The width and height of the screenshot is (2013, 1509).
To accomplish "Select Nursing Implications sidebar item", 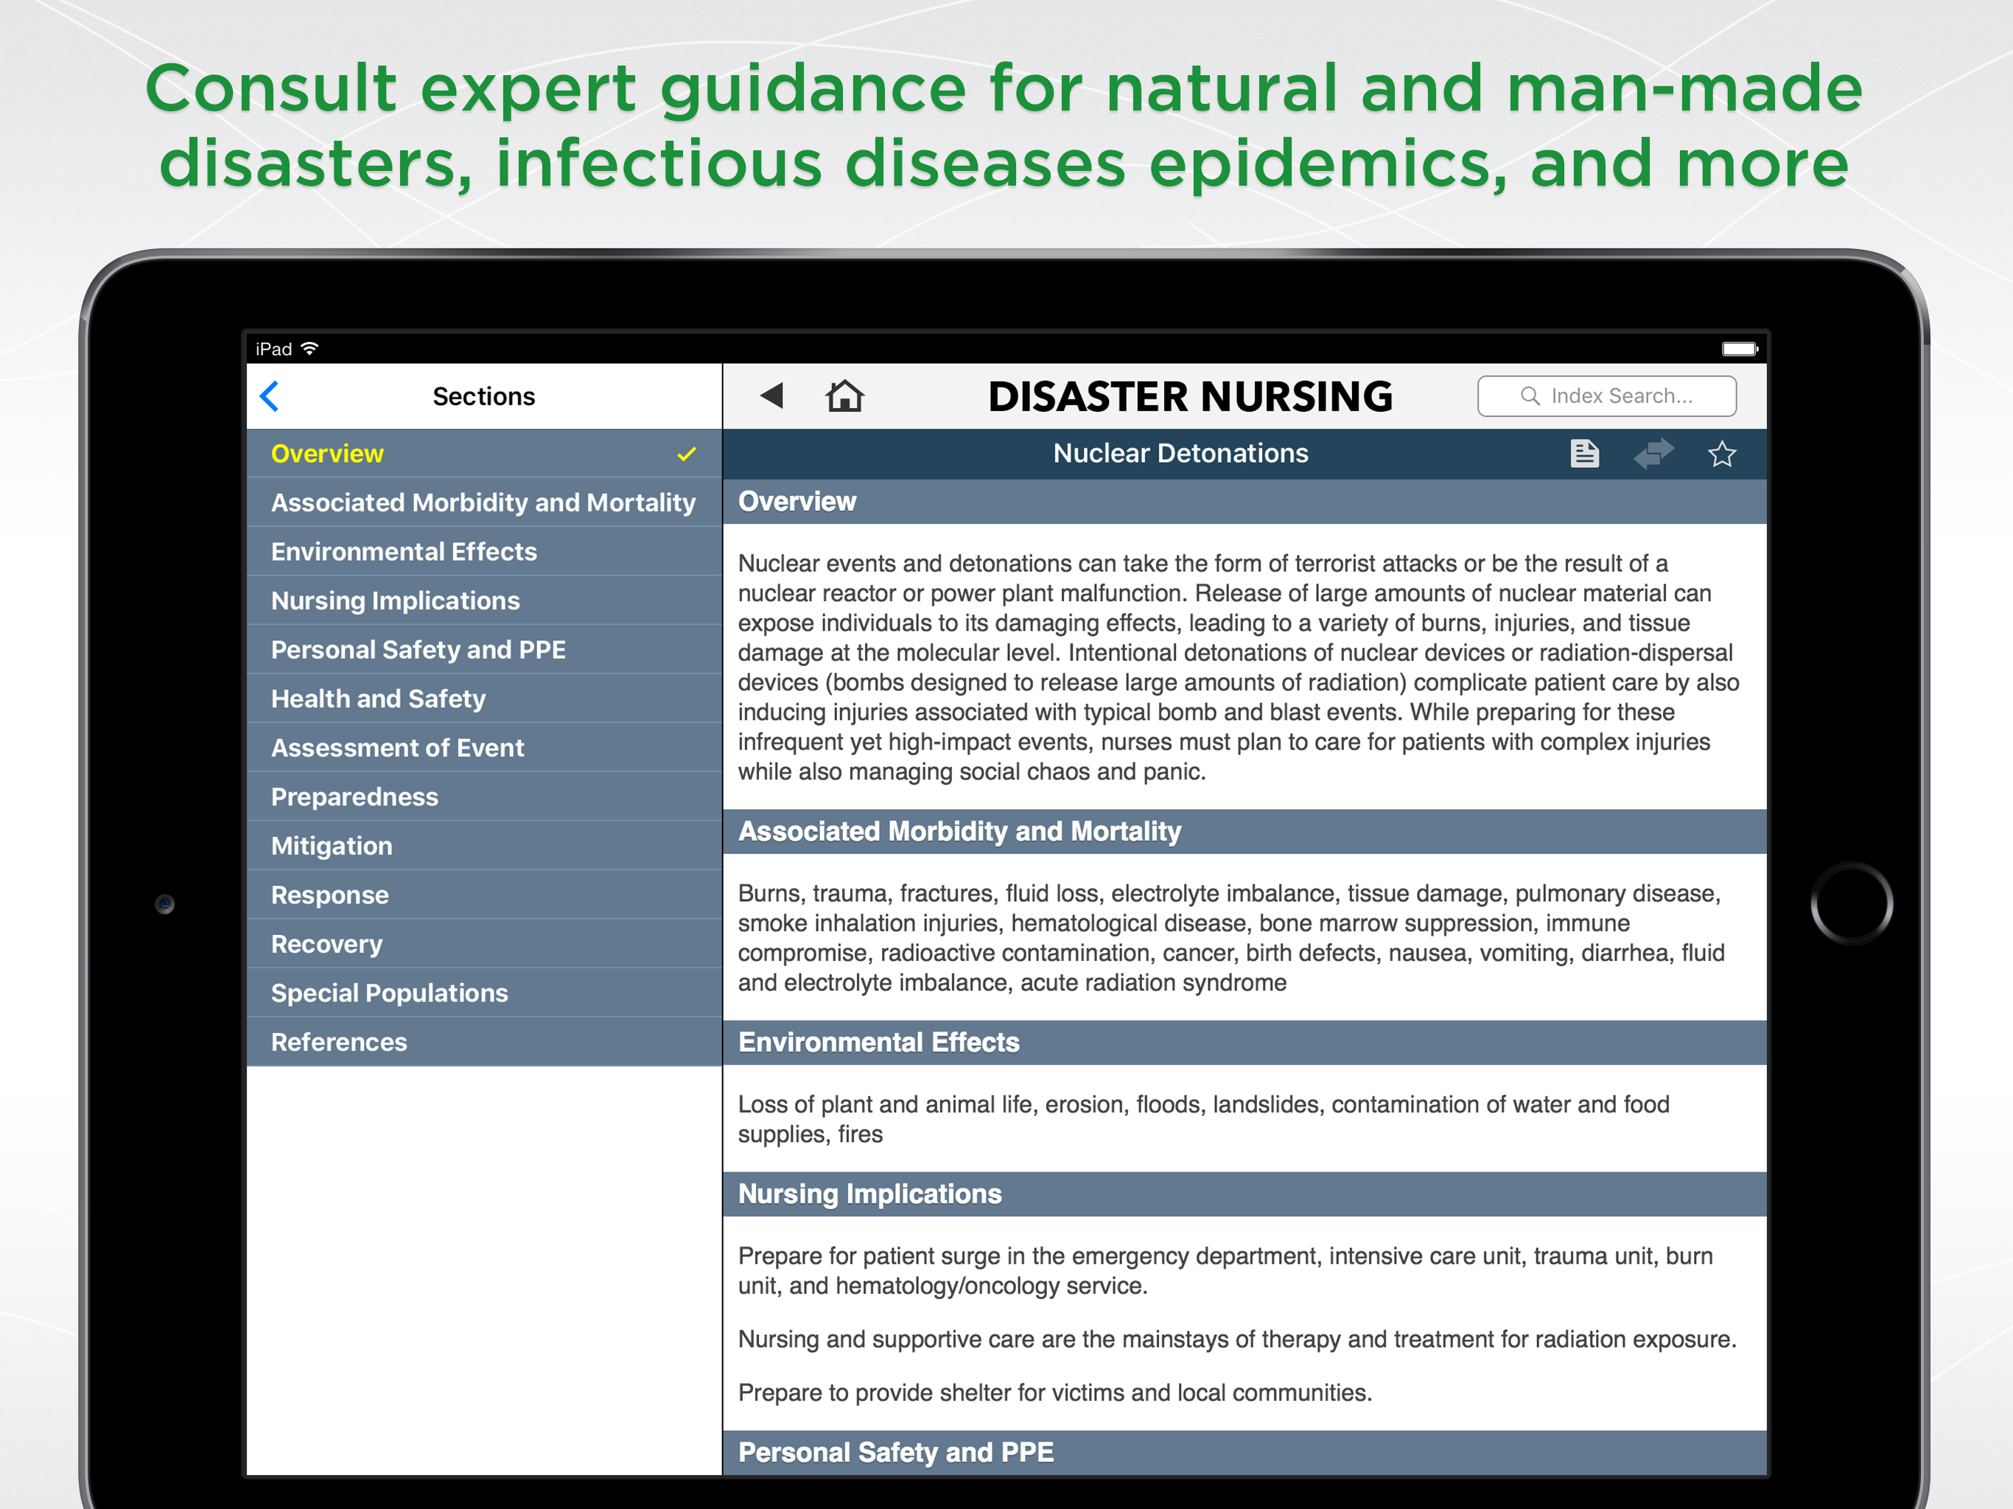I will click(x=395, y=601).
